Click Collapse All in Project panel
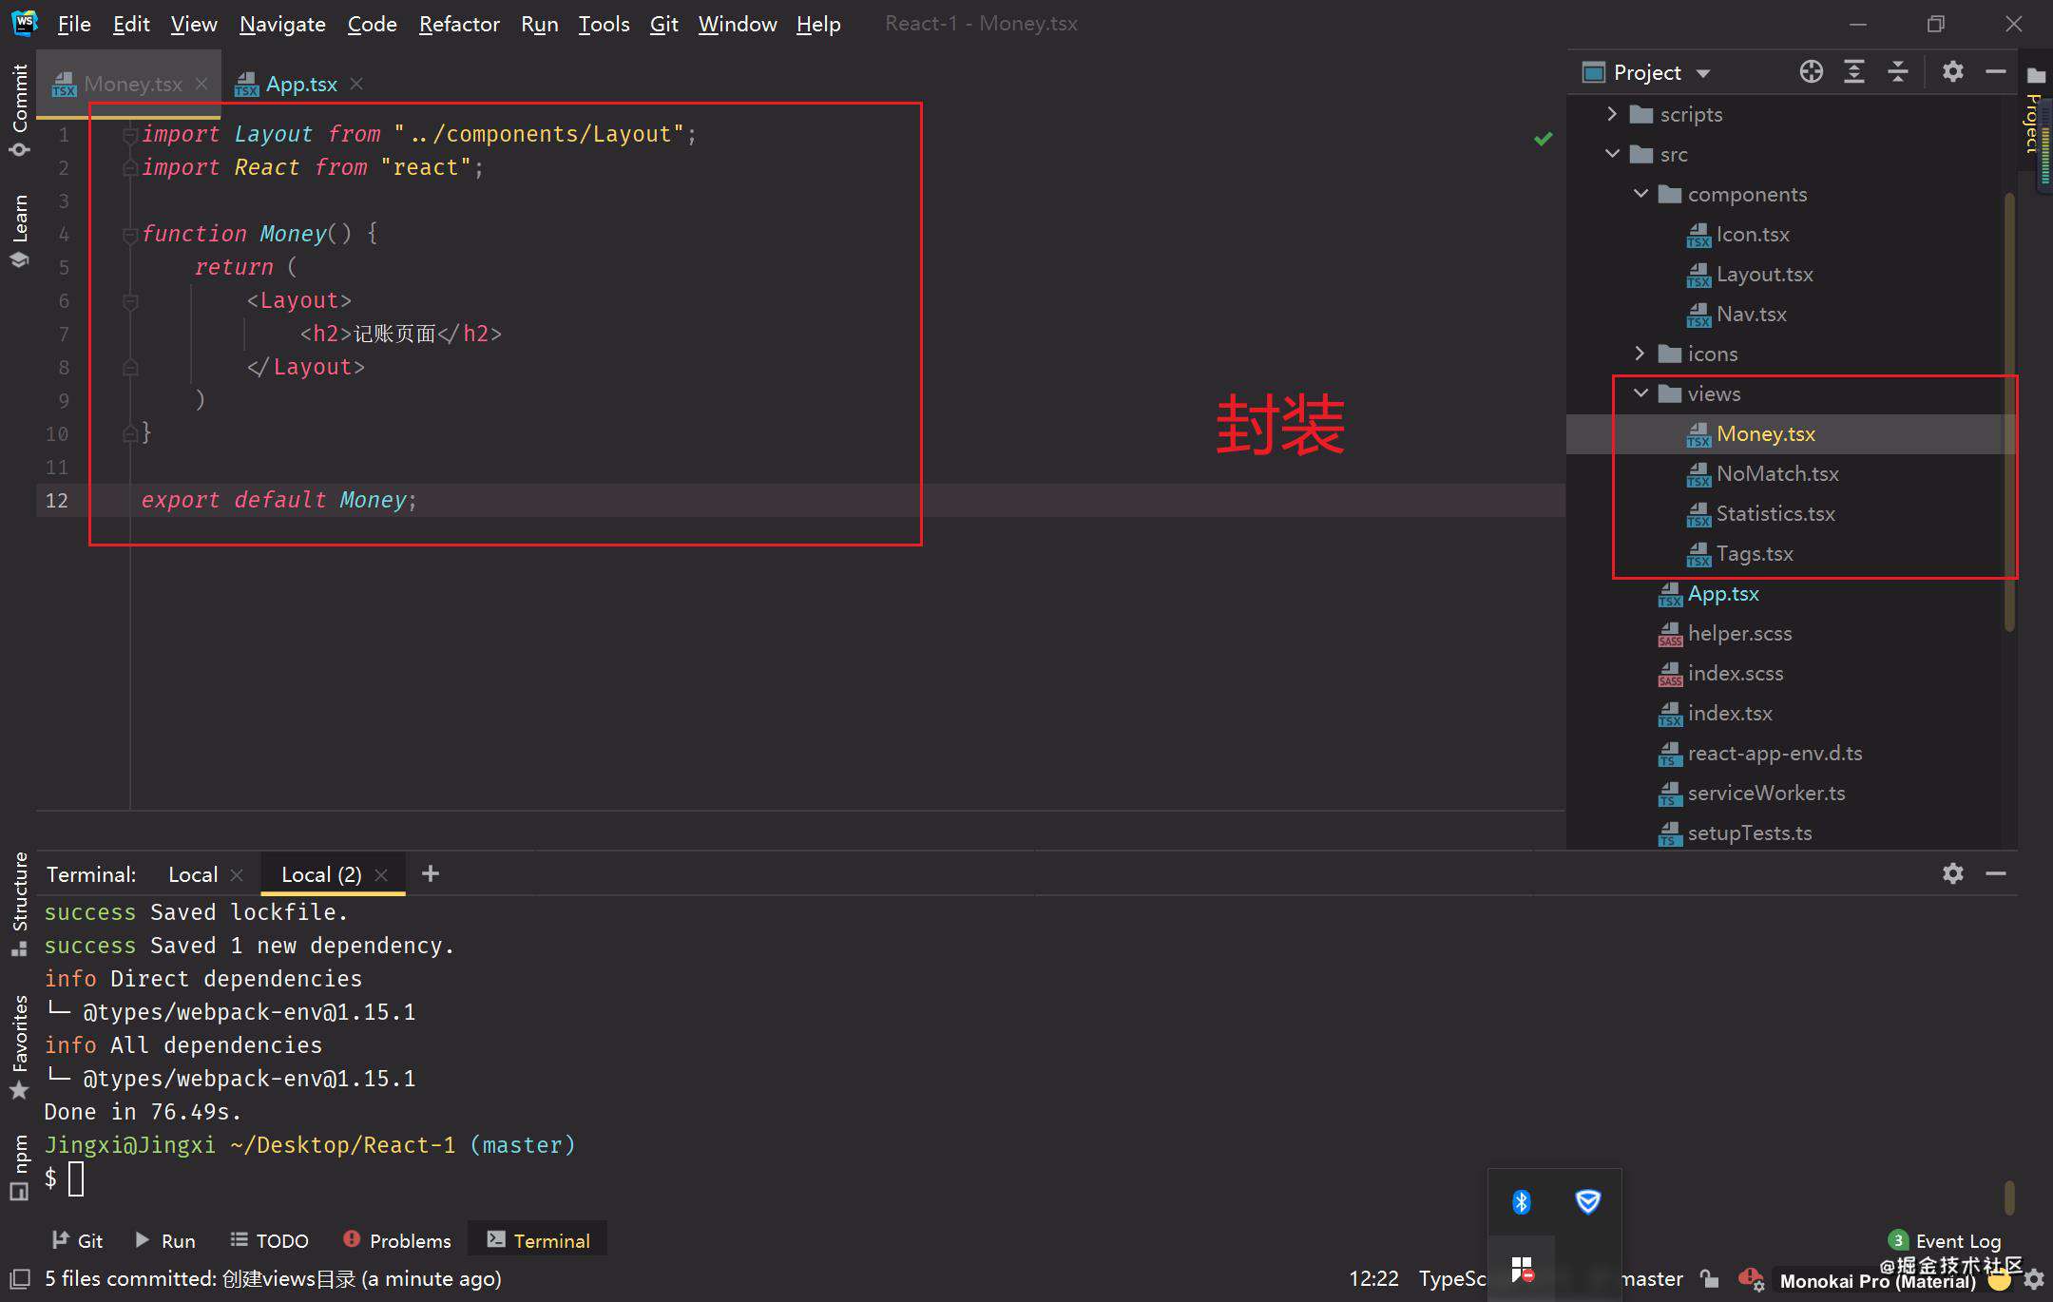The image size is (2053, 1302). pyautogui.click(x=1898, y=72)
